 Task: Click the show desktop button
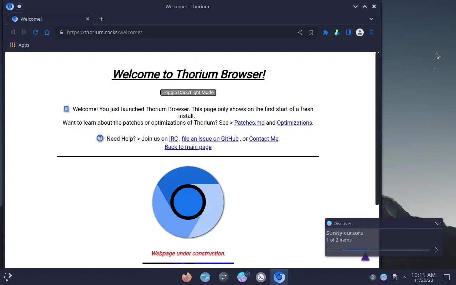[447, 277]
